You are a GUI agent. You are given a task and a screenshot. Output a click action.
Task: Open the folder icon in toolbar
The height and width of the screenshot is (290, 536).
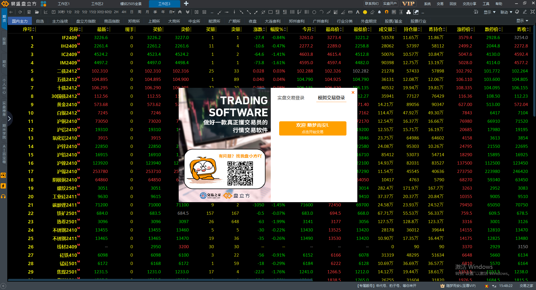tap(37, 12)
